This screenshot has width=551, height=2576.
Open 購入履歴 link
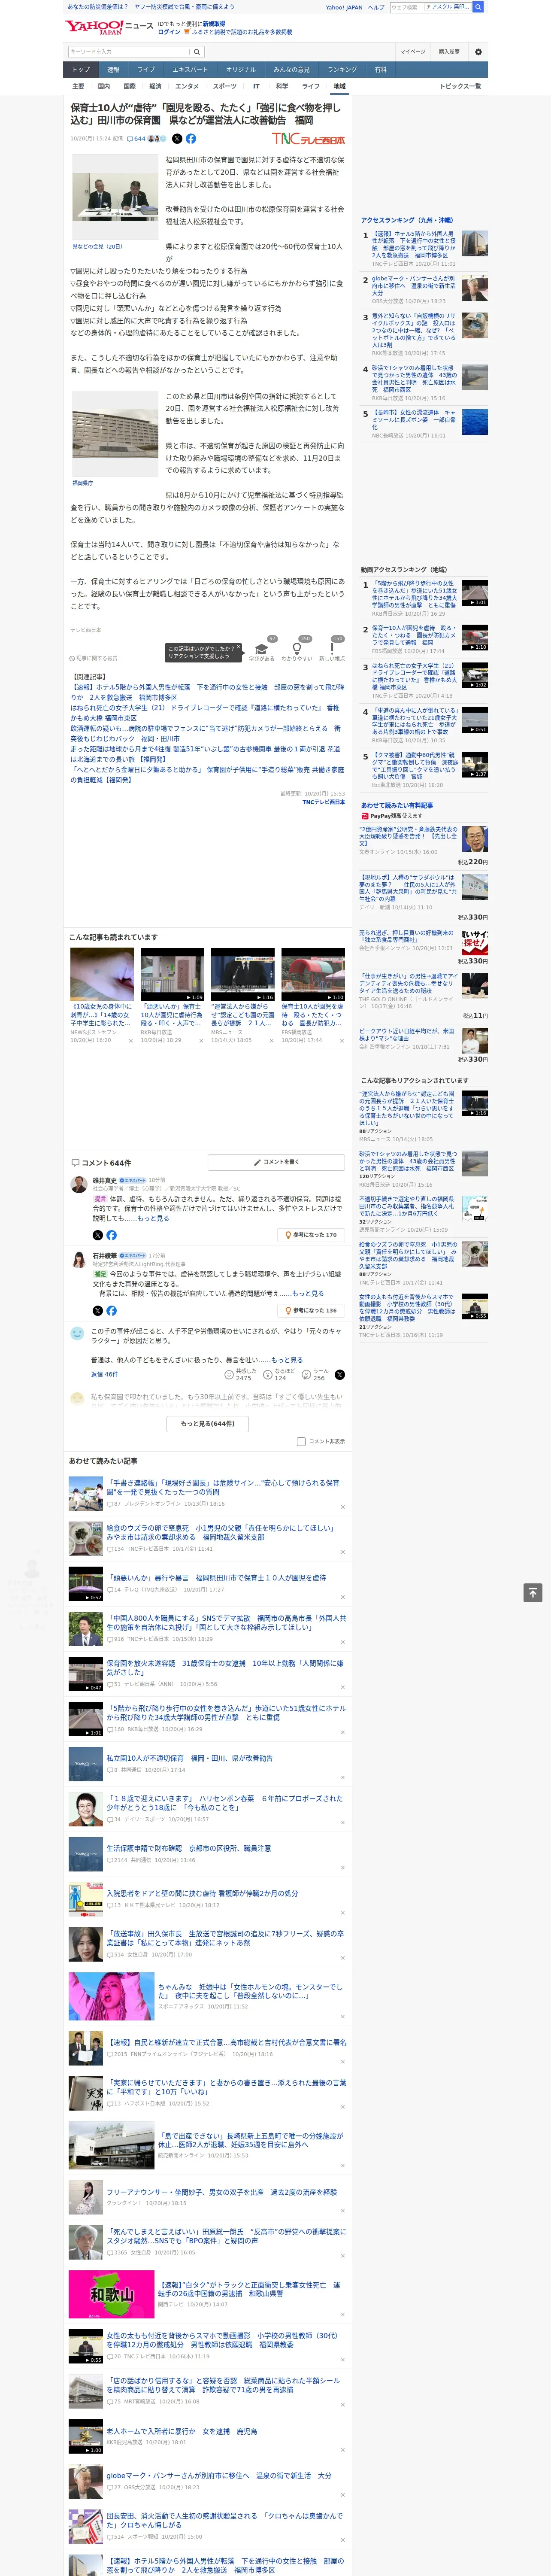(449, 51)
